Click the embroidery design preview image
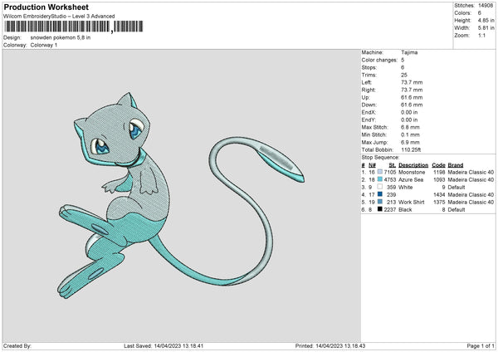Image resolution: width=498 pixels, height=352 pixels. (x=181, y=196)
